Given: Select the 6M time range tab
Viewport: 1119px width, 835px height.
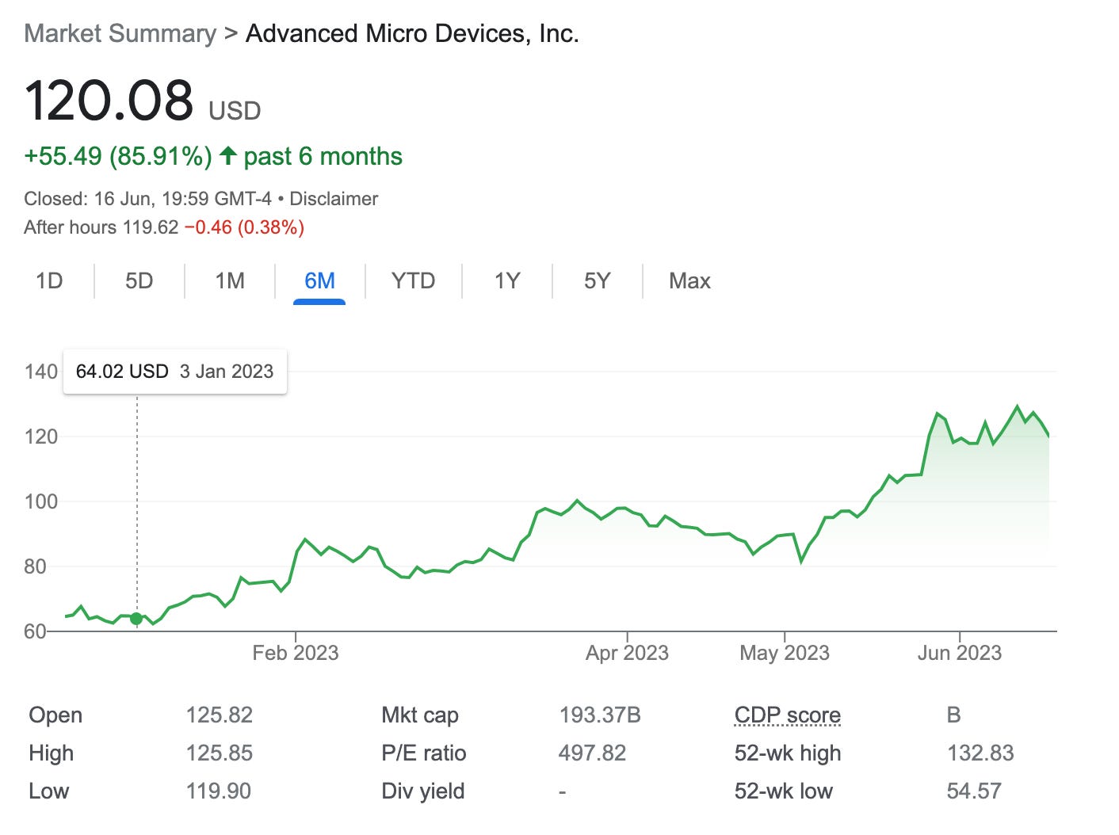Looking at the screenshot, I should pyautogui.click(x=319, y=281).
